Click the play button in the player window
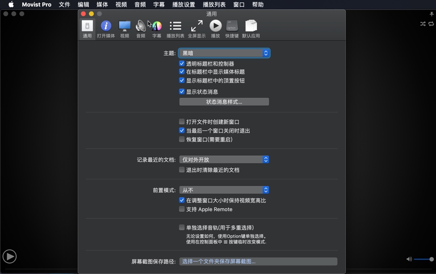The height and width of the screenshot is (274, 436). tap(10, 257)
